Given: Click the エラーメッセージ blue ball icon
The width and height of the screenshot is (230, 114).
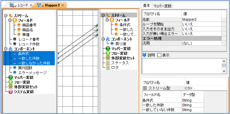Looking at the screenshot, I should click(x=14, y=72).
